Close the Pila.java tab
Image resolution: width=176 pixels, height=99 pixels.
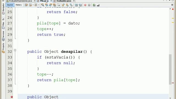pyautogui.click(x=51, y=1)
